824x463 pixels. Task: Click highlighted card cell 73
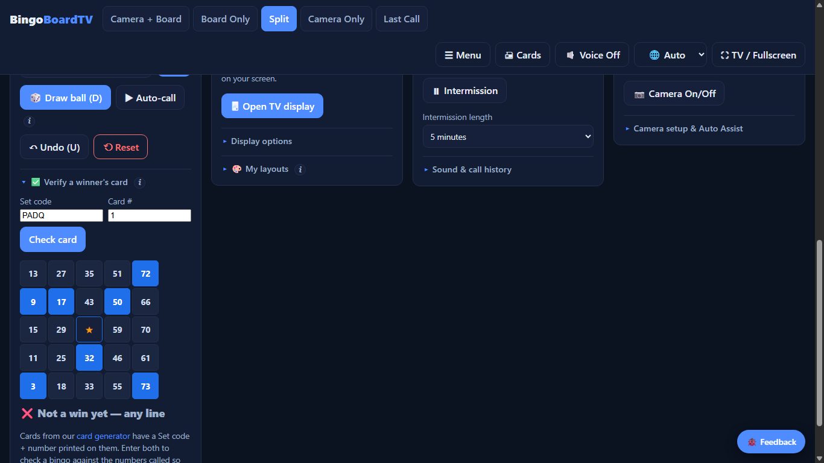145,386
